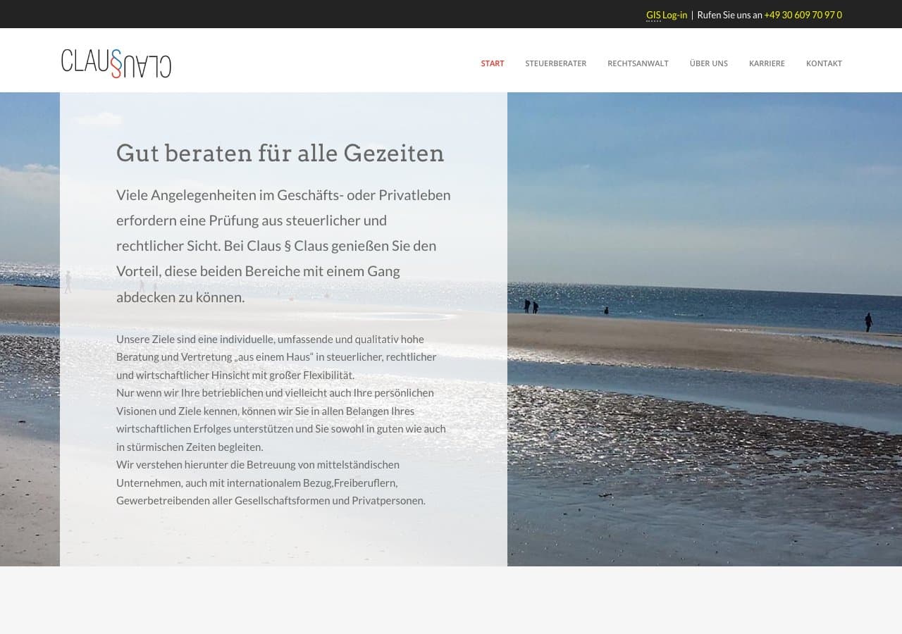This screenshot has height=634, width=902.
Task: Open the KONTAKT page
Action: pyautogui.click(x=824, y=63)
